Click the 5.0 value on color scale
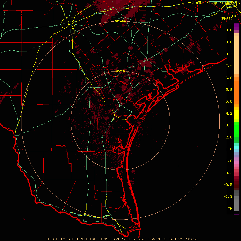The image size is (241, 241). click(229, 101)
